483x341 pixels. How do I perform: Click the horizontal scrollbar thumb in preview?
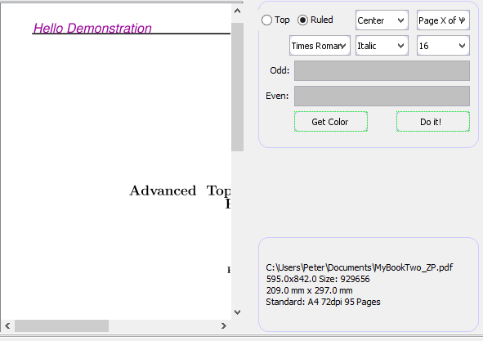click(61, 326)
